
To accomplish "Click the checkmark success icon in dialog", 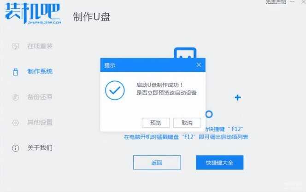I will pos(115,90).
